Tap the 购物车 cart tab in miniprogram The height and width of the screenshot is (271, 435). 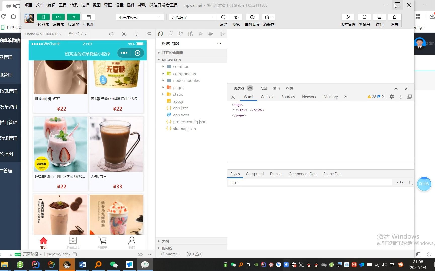[x=102, y=243]
